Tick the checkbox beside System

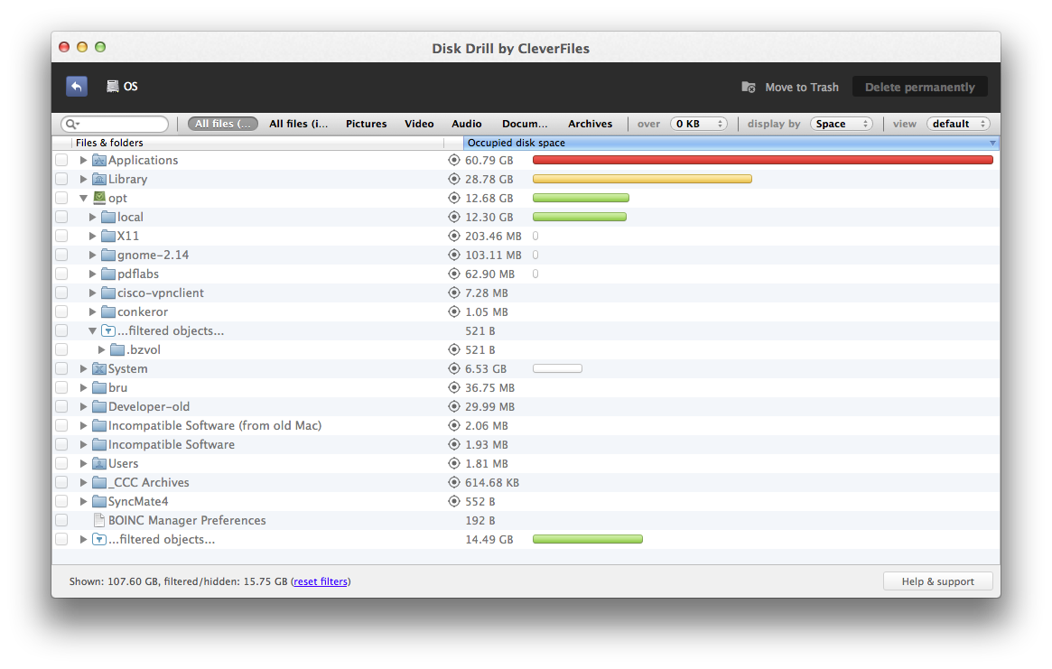click(x=61, y=368)
